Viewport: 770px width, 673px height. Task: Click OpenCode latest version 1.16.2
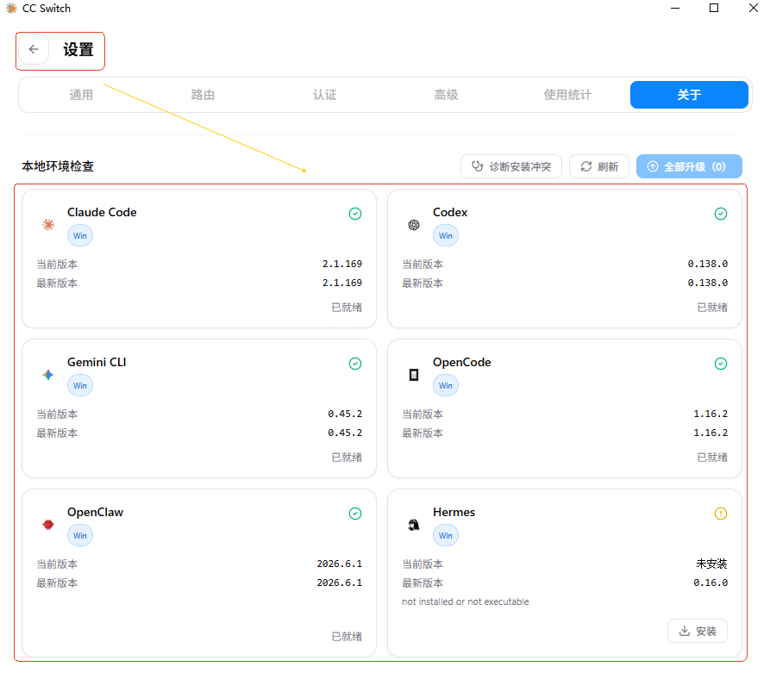click(x=711, y=433)
